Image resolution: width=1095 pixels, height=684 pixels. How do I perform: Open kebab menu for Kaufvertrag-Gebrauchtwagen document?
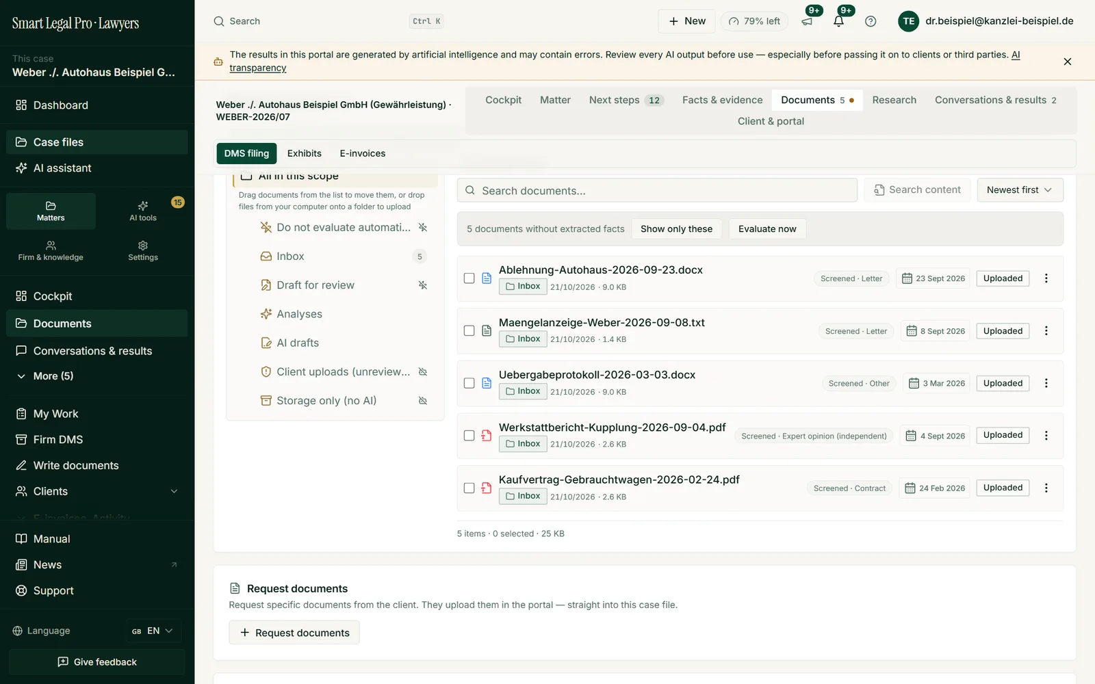pos(1046,488)
